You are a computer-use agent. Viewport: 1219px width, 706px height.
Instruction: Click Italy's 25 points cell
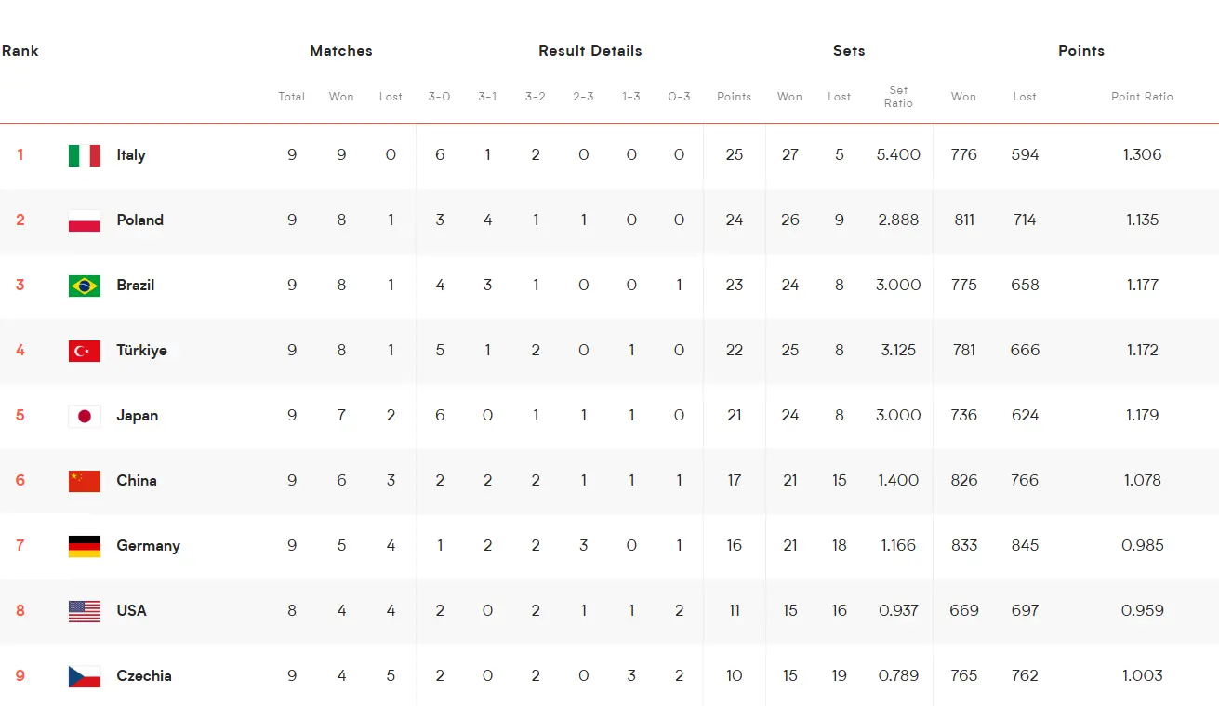(735, 155)
